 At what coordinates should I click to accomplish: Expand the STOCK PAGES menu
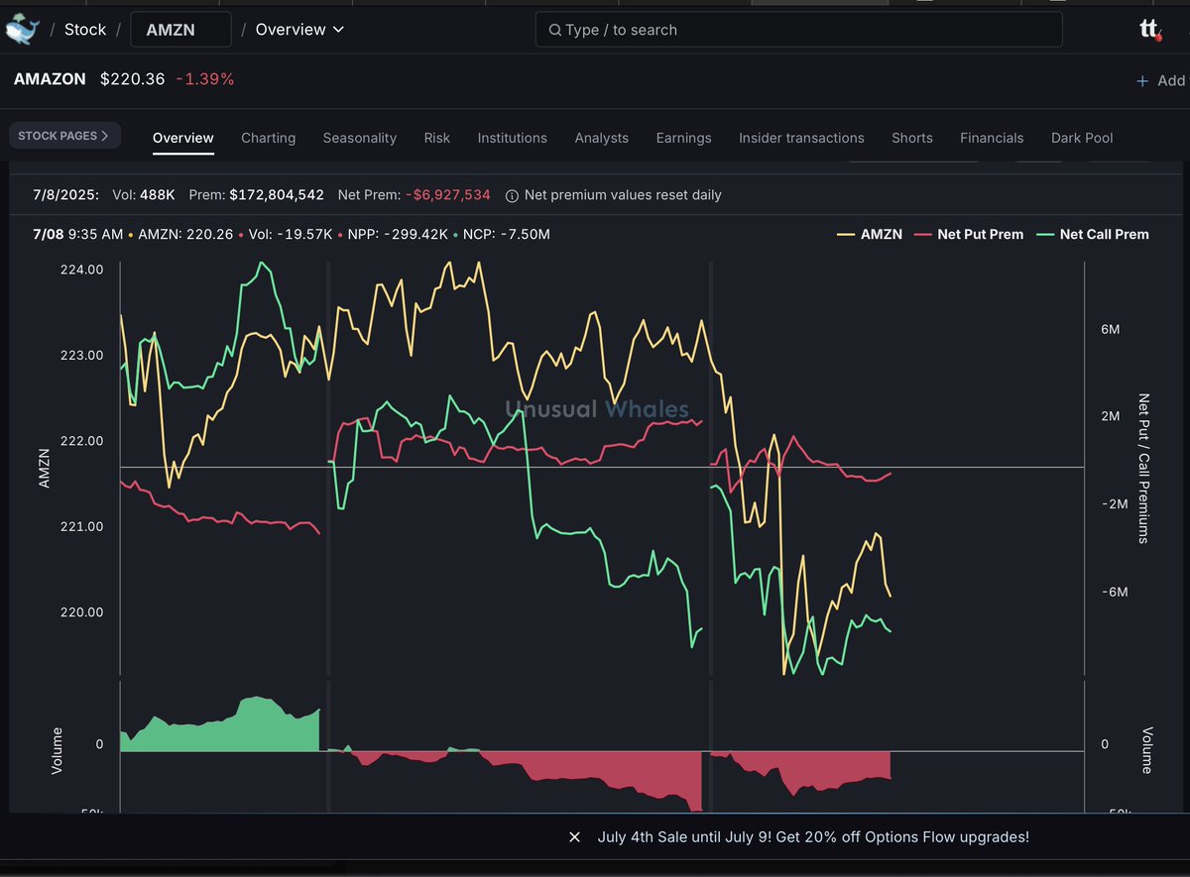tap(64, 136)
